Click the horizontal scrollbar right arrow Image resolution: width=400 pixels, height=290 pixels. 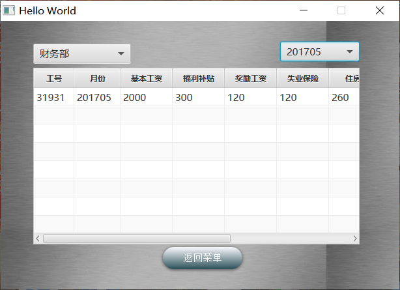click(x=355, y=239)
